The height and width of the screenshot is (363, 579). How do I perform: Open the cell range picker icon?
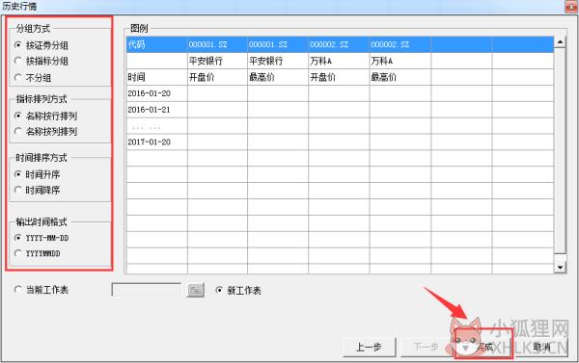195,291
